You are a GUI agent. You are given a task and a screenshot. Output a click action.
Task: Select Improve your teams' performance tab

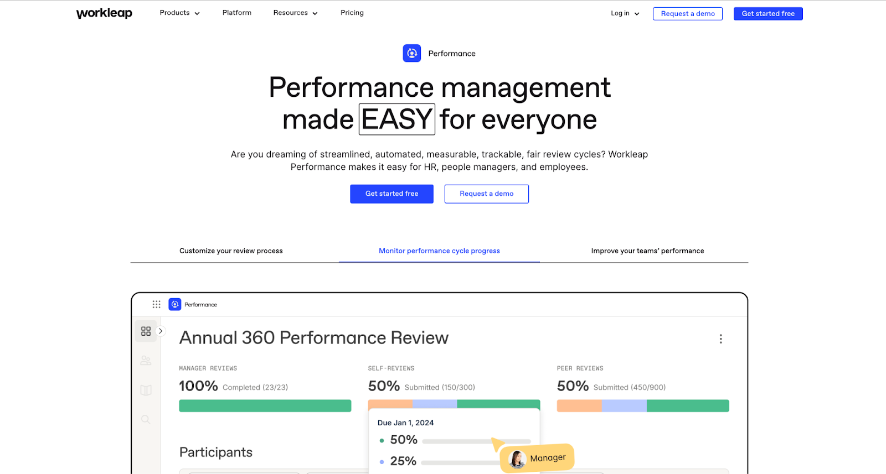click(x=647, y=251)
